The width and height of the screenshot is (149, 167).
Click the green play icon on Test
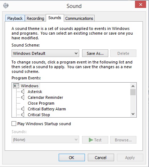click(91, 140)
